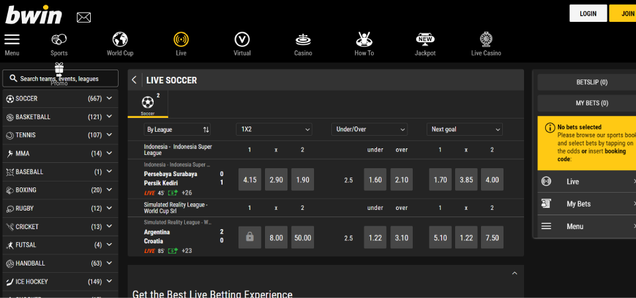The width and height of the screenshot is (636, 298).
Task: Open the Under/Over market dropdown
Action: click(x=370, y=129)
